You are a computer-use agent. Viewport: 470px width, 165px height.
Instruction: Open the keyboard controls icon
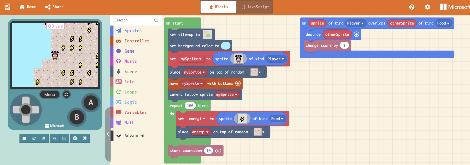click(x=64, y=138)
